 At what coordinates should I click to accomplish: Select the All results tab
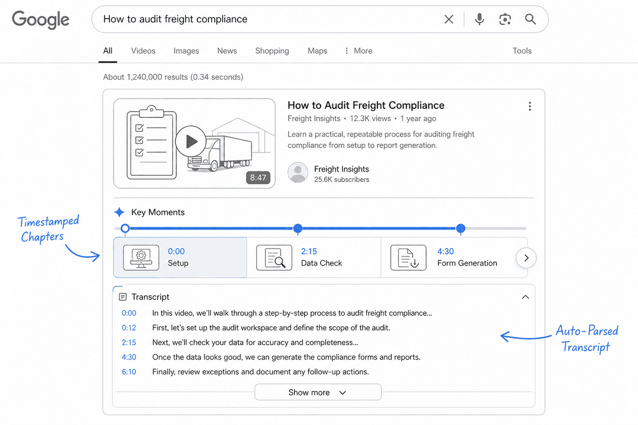[x=108, y=51]
